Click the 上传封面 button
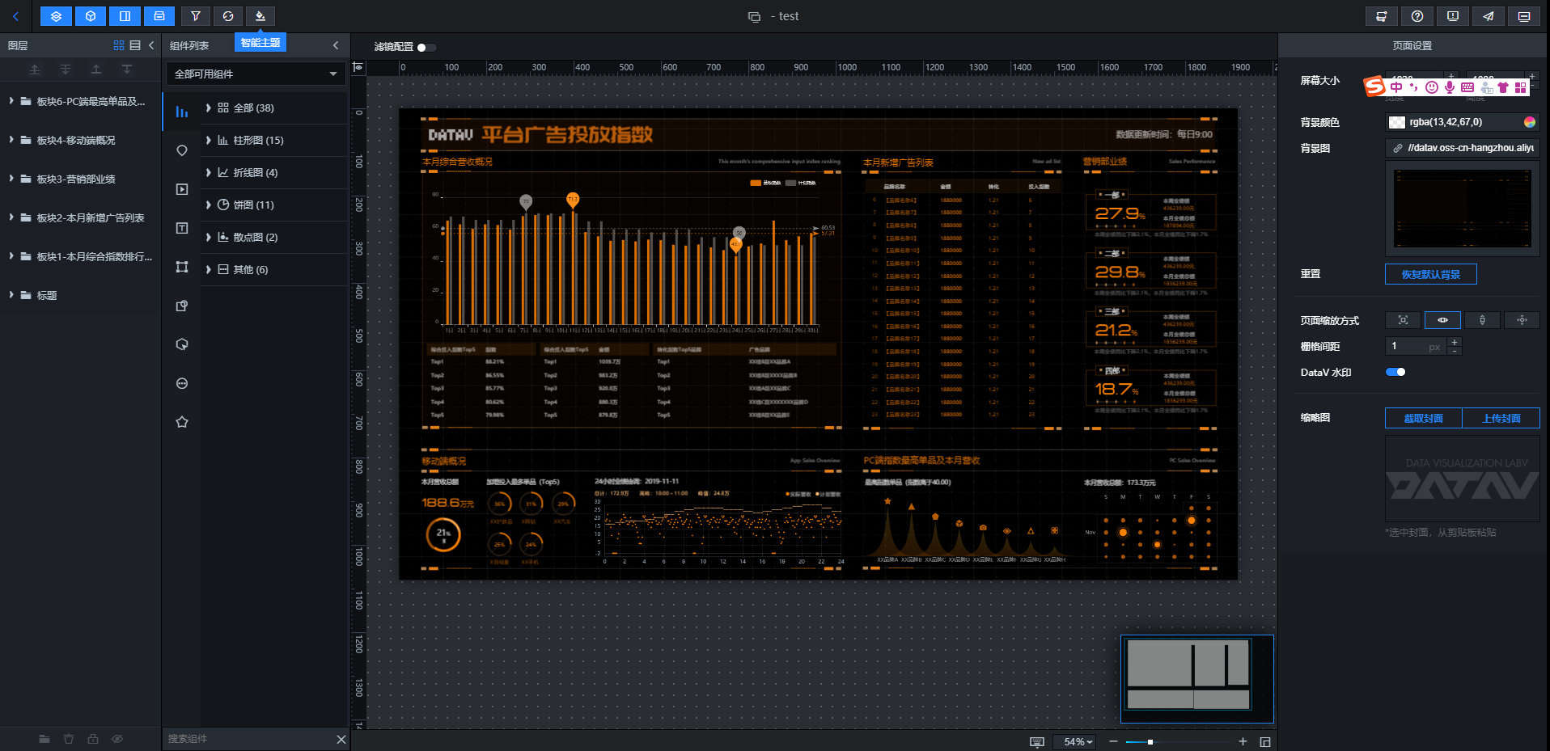 (x=1501, y=418)
